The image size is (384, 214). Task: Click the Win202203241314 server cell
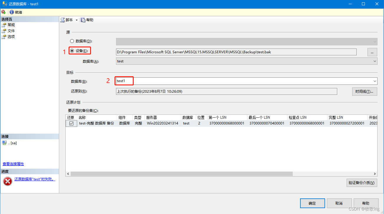(163, 123)
